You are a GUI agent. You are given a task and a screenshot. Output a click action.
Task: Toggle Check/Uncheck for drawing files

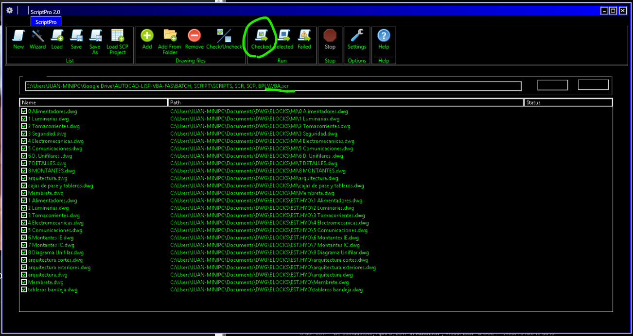pos(224,39)
